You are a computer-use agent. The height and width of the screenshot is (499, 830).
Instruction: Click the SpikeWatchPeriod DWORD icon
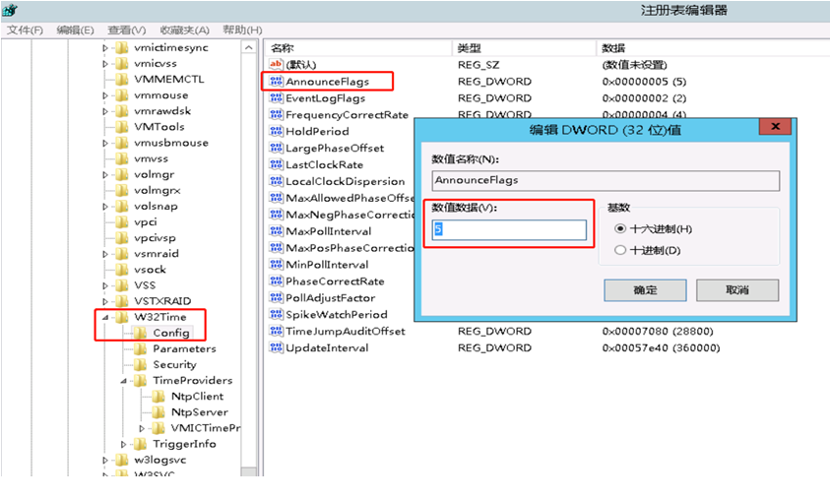click(x=276, y=314)
